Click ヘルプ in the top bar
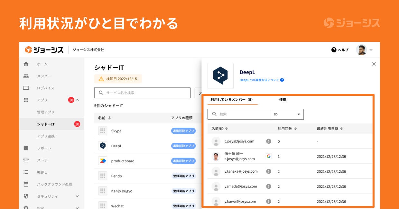 (343, 50)
